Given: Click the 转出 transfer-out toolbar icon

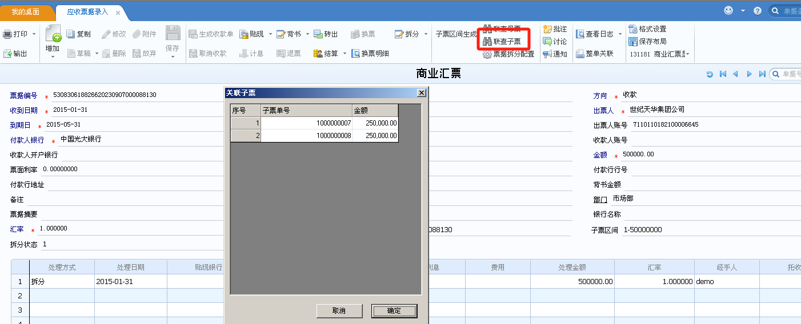Looking at the screenshot, I should point(319,34).
